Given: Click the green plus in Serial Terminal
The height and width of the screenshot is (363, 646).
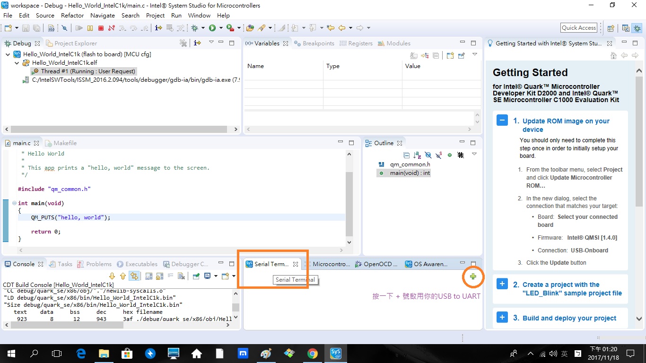Looking at the screenshot, I should click(x=473, y=277).
